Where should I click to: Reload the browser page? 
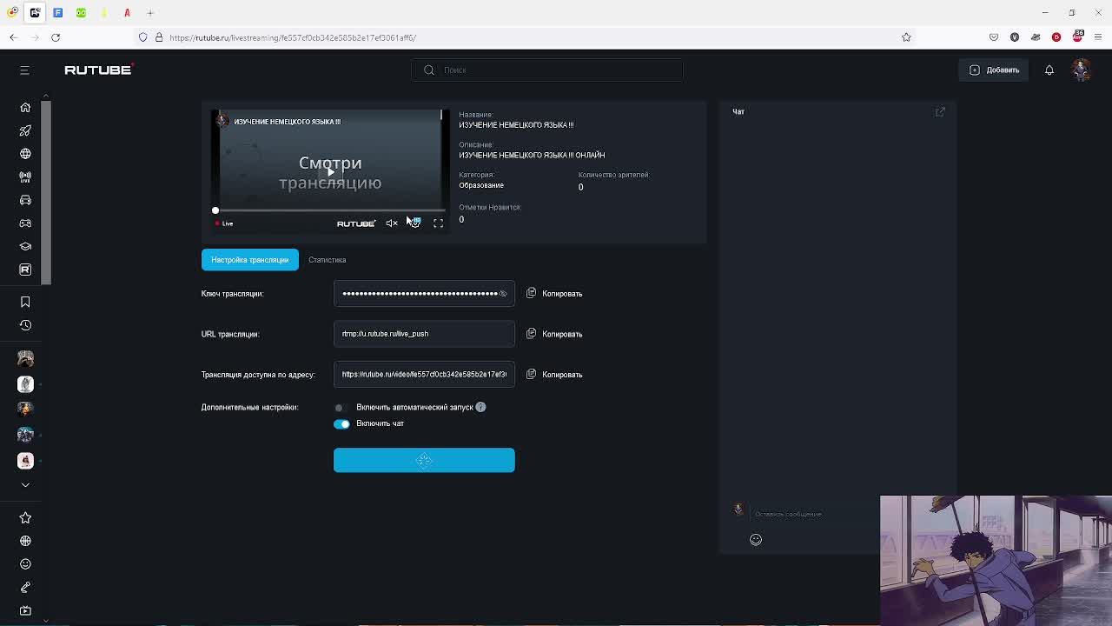pyautogui.click(x=56, y=37)
